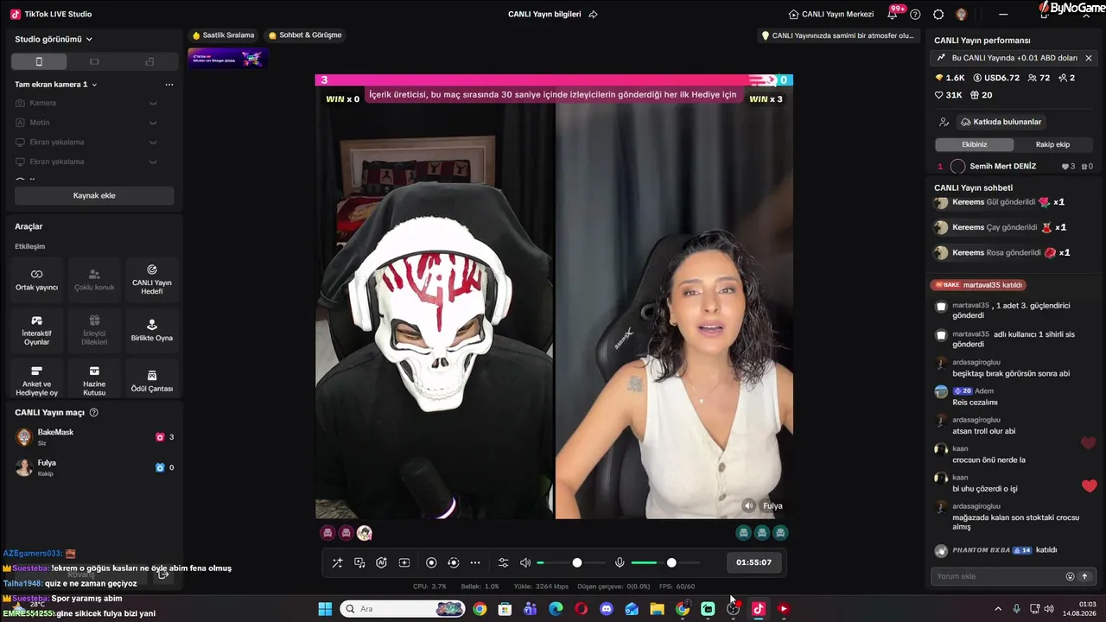Open scene options three-dot menu
Image resolution: width=1106 pixels, height=622 pixels.
coord(169,85)
